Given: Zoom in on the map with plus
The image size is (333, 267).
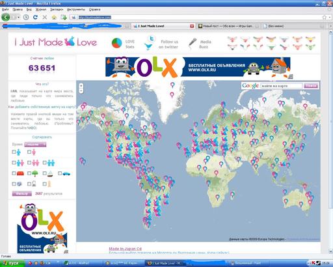Looking at the screenshot, I should click(81, 85).
